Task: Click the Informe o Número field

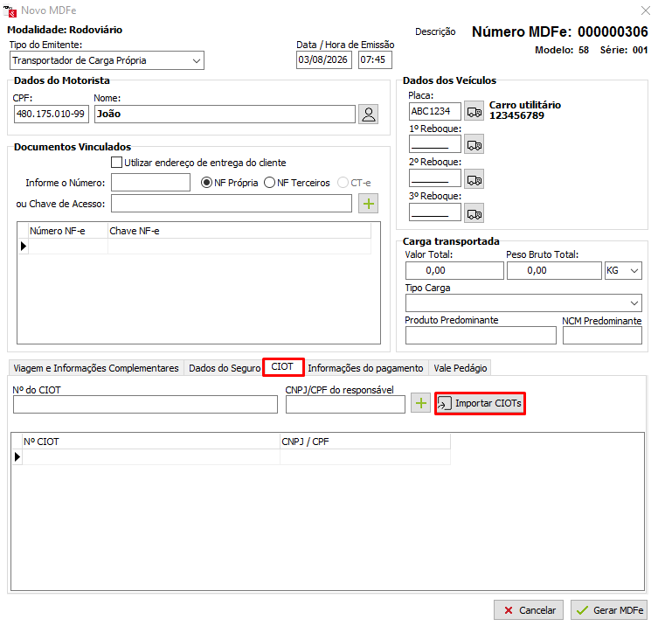Action: pyautogui.click(x=150, y=183)
